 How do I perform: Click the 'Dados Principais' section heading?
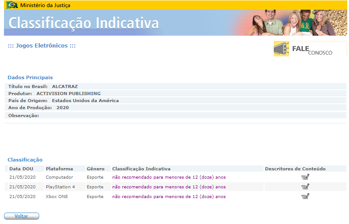[30, 77]
